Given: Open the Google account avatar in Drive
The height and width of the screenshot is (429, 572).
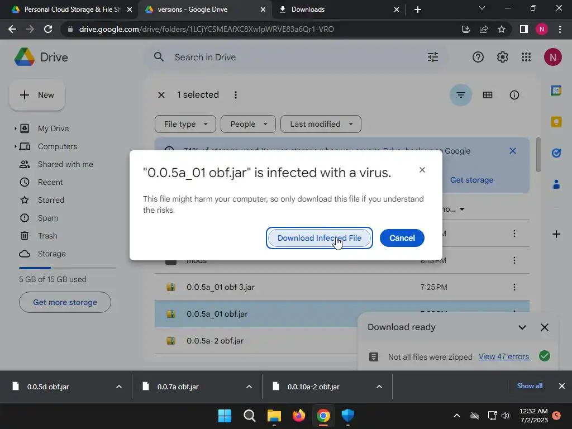Looking at the screenshot, I should (x=552, y=58).
